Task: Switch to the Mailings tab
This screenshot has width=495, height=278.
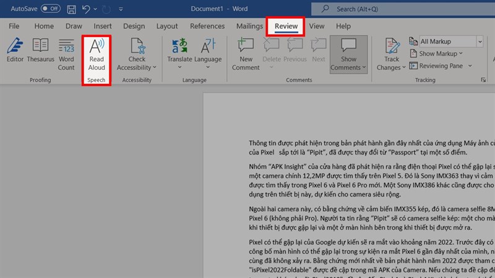Action: click(249, 26)
